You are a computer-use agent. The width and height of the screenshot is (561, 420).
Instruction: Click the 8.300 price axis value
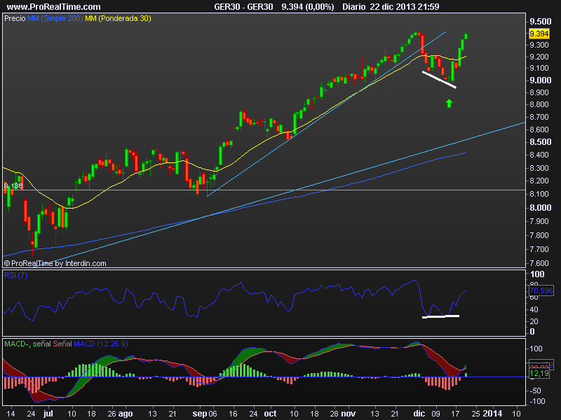tap(539, 167)
